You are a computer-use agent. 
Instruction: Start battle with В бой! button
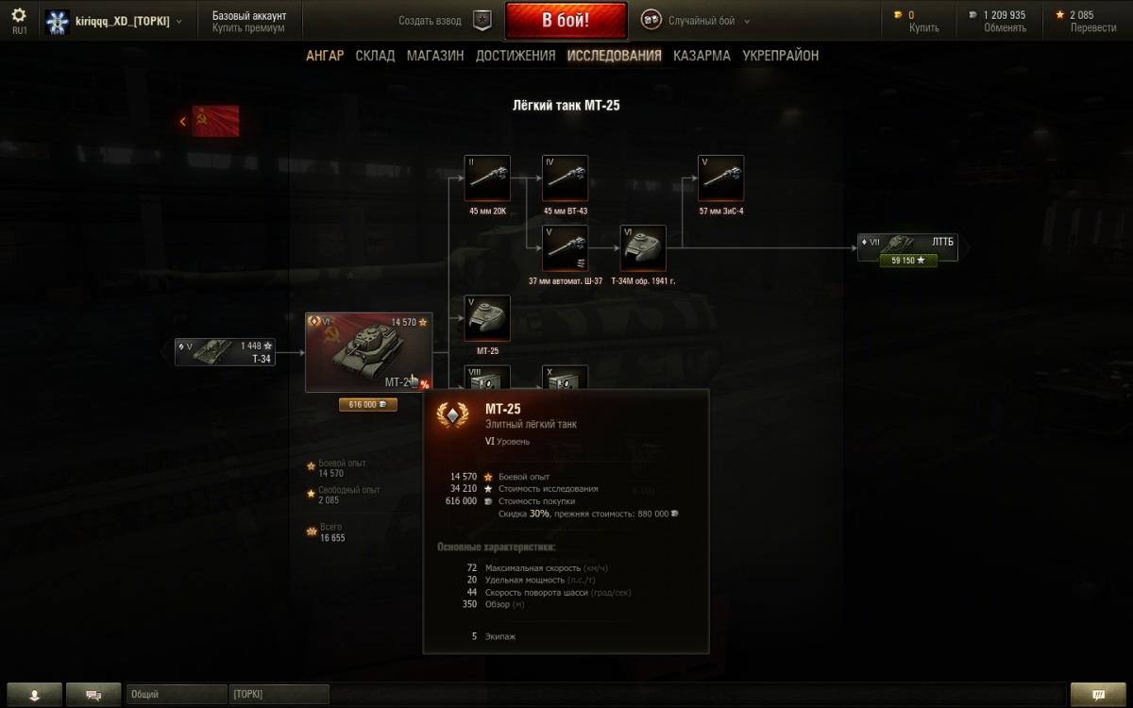[x=566, y=21]
